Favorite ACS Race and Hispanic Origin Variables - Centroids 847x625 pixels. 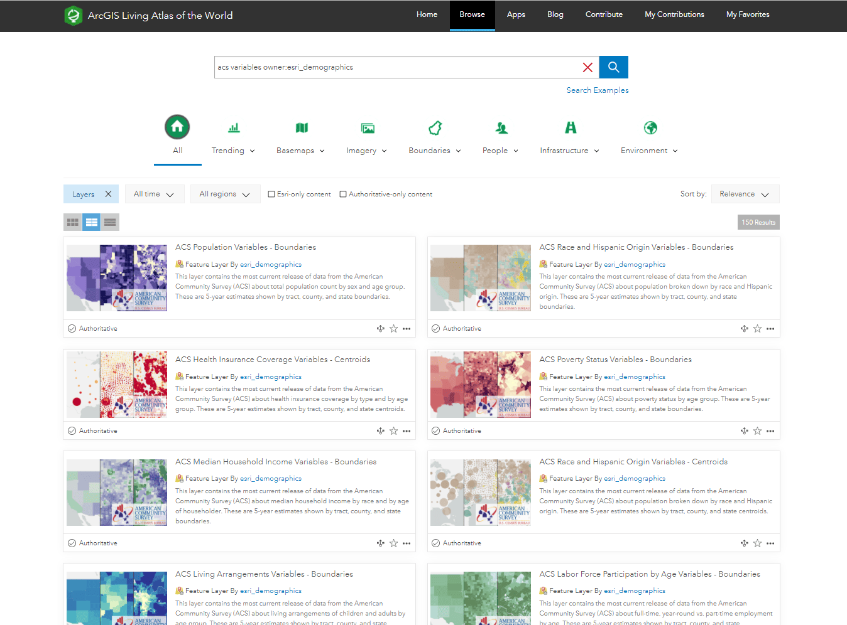pos(757,543)
